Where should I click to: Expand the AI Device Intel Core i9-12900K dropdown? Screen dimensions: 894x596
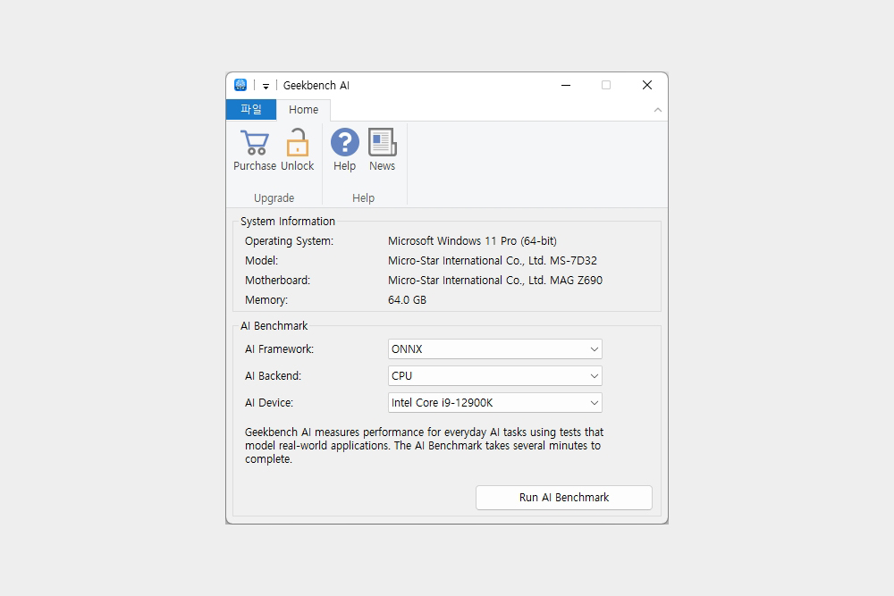(x=495, y=403)
